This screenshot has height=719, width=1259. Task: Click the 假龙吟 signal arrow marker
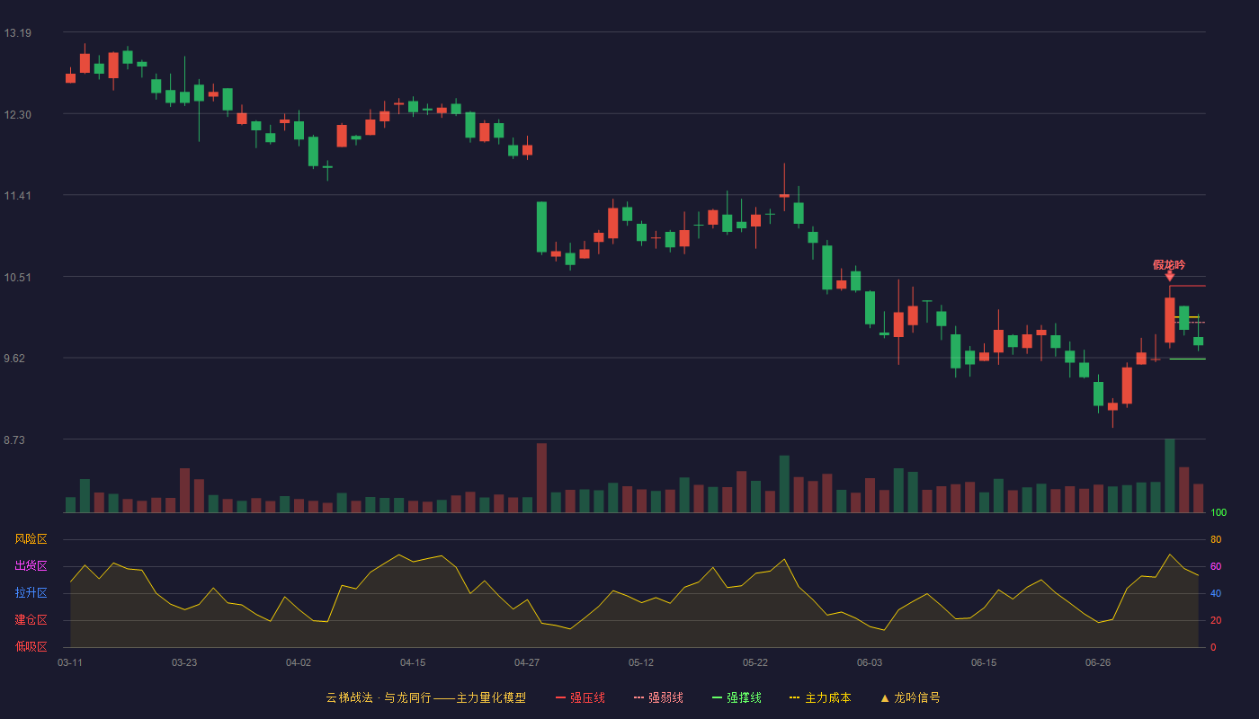pos(1169,276)
